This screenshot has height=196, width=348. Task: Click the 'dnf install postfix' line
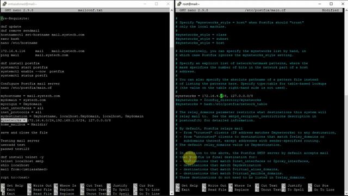[x=20, y=63]
